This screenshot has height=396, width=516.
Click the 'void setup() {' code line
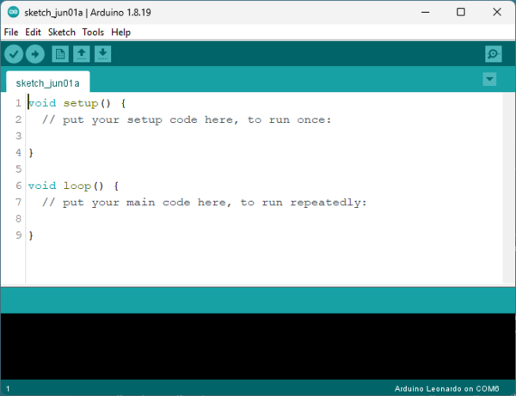pos(77,103)
